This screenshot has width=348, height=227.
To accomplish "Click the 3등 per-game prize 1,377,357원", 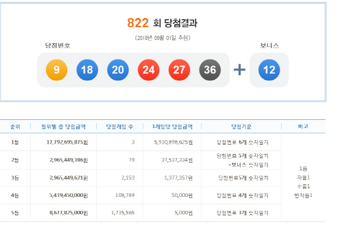I will click(x=179, y=178).
